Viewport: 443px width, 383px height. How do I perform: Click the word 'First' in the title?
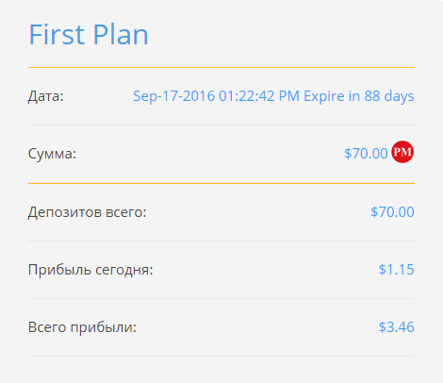[57, 35]
